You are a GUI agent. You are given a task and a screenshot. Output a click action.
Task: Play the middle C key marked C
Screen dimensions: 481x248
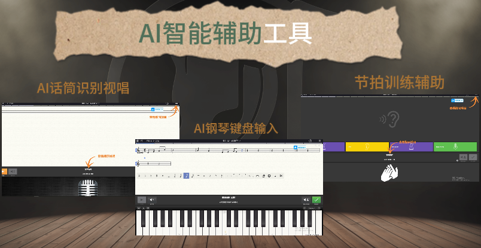(226, 227)
